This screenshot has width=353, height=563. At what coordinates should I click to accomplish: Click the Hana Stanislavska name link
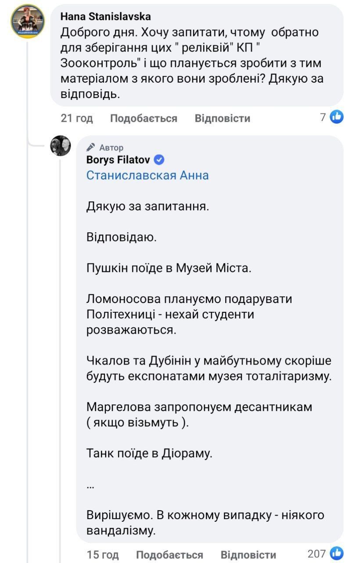(105, 17)
